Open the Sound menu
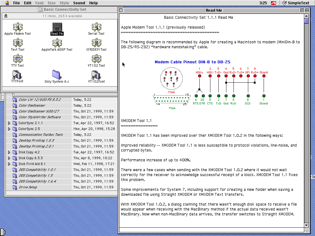Image resolution: width=315 pixels, height=236 pixels. [x=79, y=3]
